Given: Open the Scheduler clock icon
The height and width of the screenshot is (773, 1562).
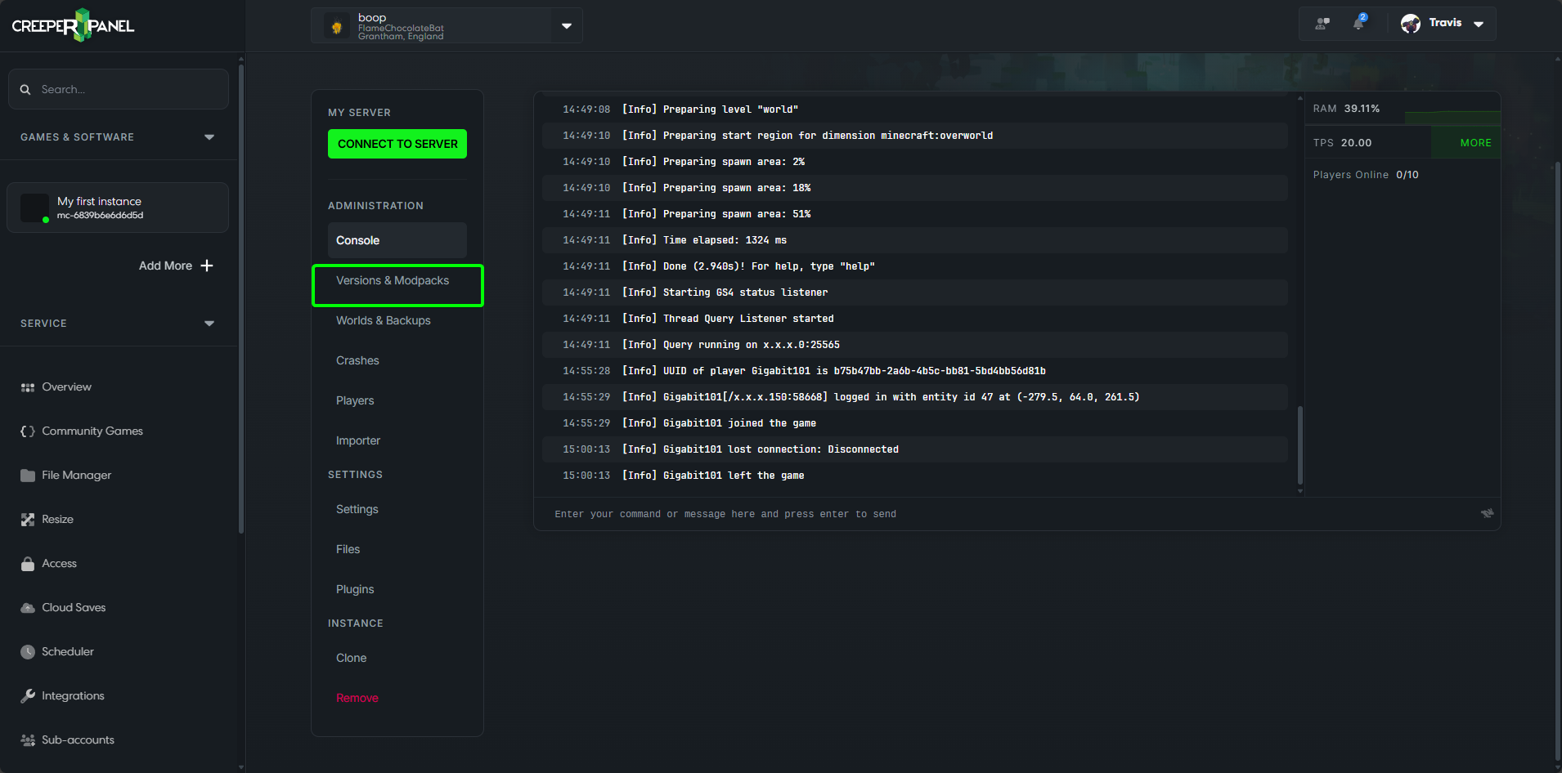Looking at the screenshot, I should point(27,651).
